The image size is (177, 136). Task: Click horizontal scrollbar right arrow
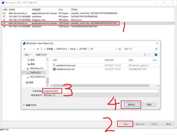click(158, 86)
